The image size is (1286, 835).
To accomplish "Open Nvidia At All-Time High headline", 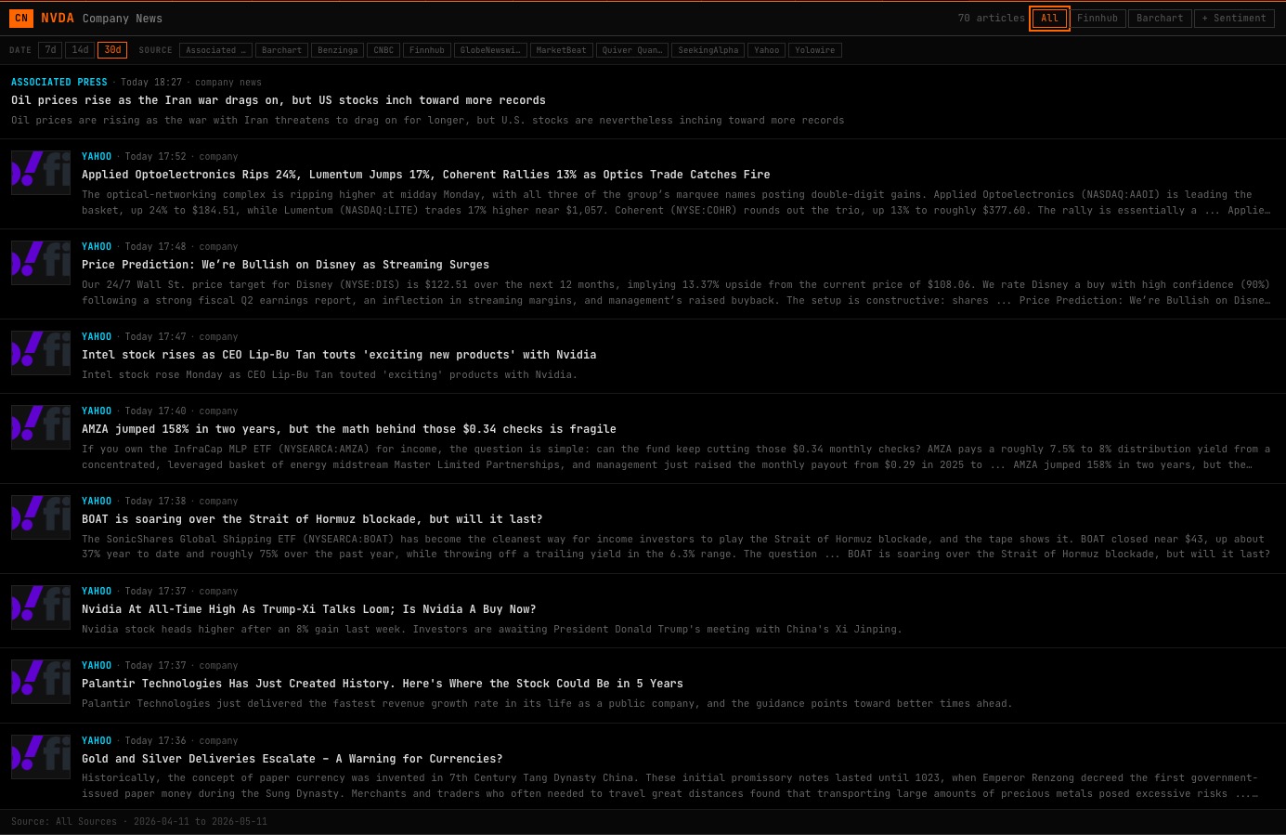I will 308,609.
